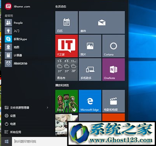The image size is (156, 146).
Task: Click the 生活动态 group heading
Action: pos(61,7)
